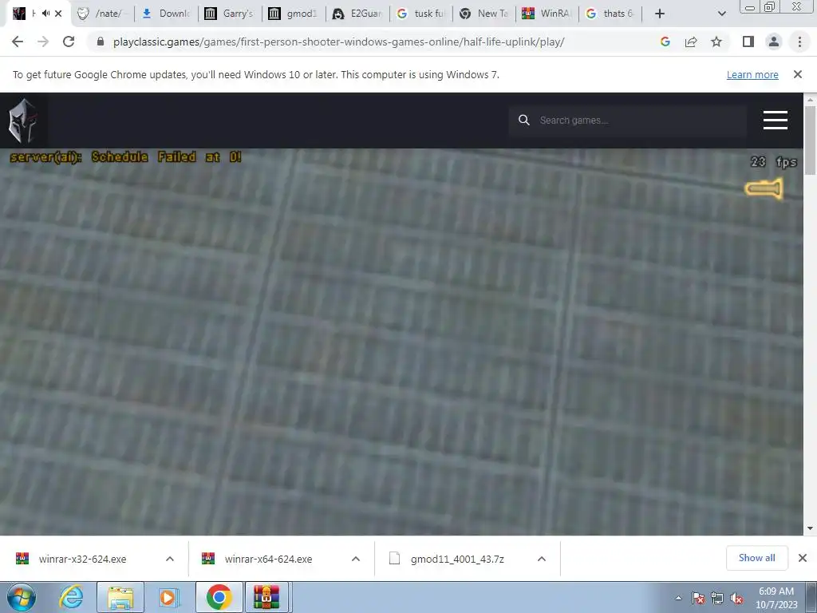817x613 pixels.
Task: Switch to the New Tab tab
Action: pyautogui.click(x=485, y=14)
